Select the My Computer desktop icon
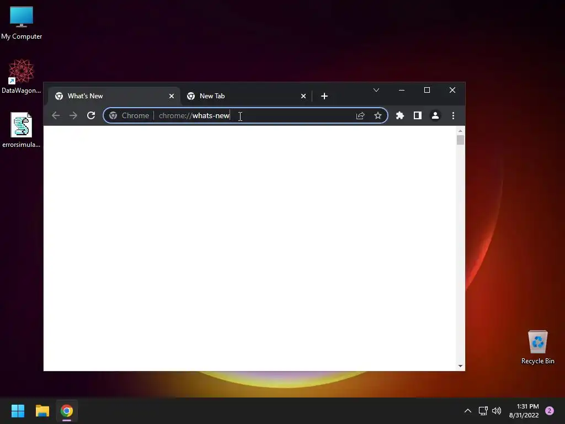Screen dimensions: 565x424 click(22, 23)
